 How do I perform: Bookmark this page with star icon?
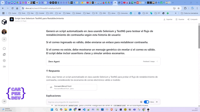pos(179,8)
